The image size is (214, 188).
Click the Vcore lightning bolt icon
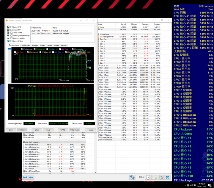pyautogui.click(x=99, y=27)
